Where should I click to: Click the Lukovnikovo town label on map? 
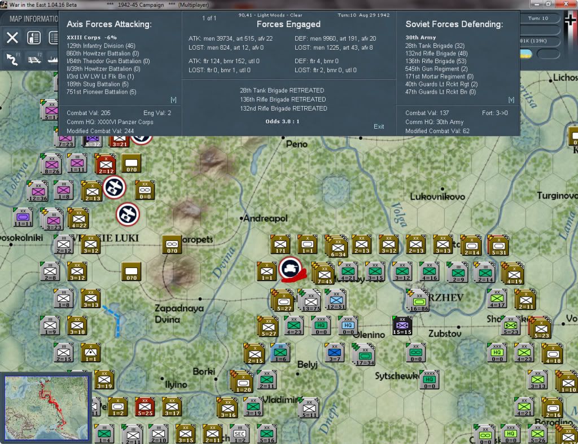[437, 196]
